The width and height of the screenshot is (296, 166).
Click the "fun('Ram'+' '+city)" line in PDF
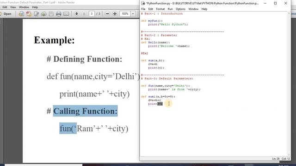point(93,129)
